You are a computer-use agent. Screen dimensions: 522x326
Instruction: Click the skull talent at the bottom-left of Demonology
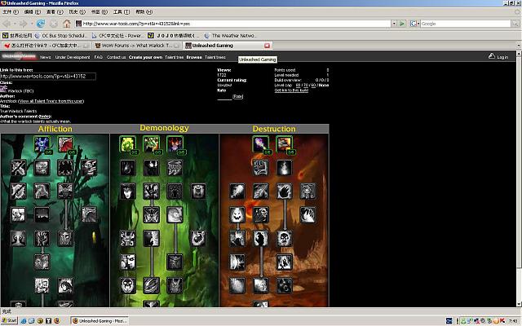click(x=128, y=285)
